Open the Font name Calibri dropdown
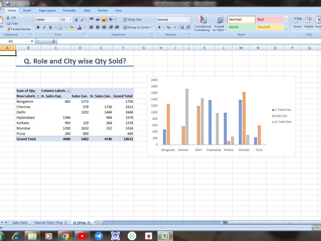The image size is (321, 241). [x=59, y=20]
